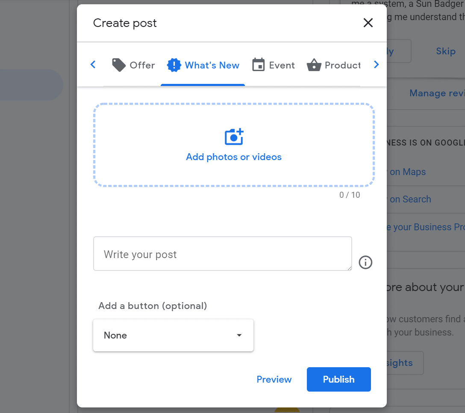Close the Create post dialog
Viewport: 465px width, 413px height.
tap(368, 23)
